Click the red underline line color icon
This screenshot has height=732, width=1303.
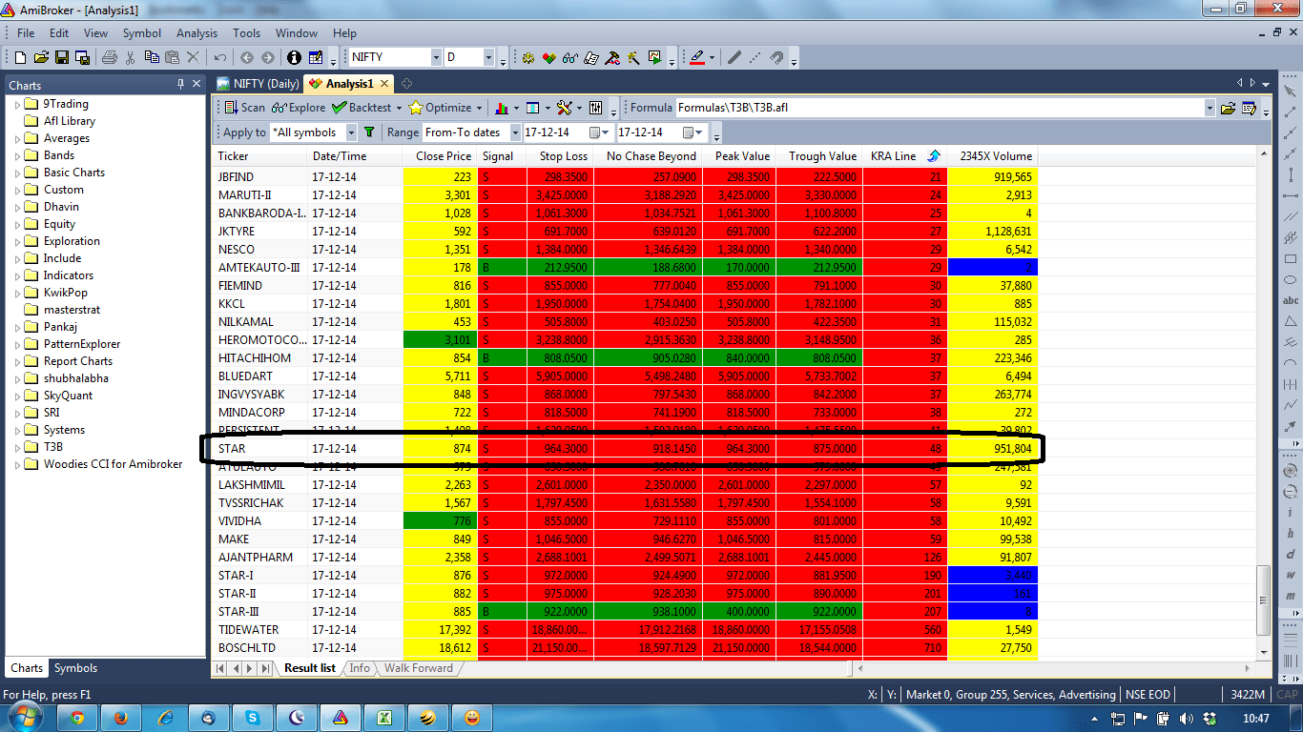coord(697,58)
